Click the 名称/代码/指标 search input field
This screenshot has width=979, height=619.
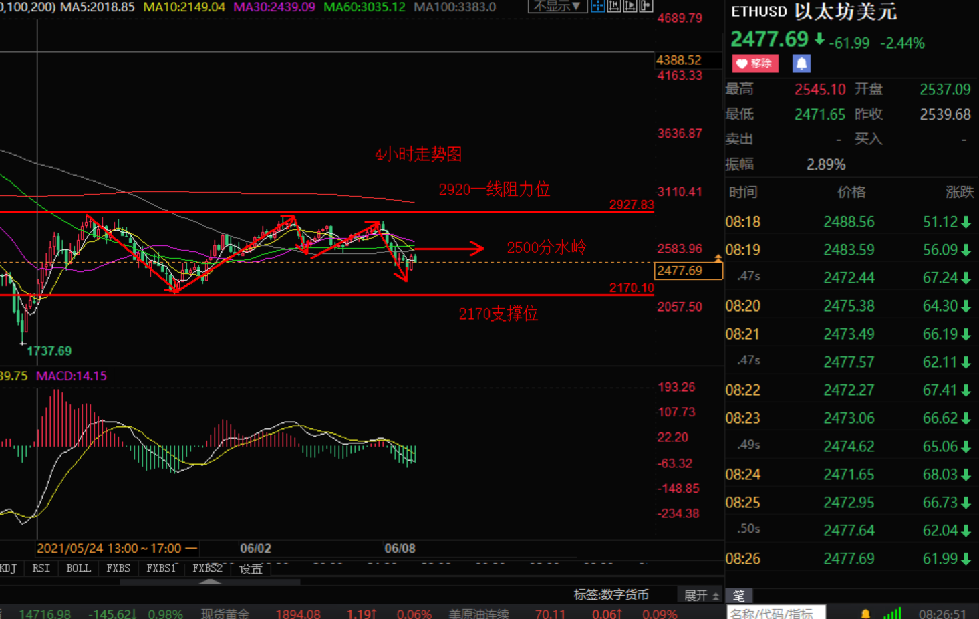click(x=777, y=612)
